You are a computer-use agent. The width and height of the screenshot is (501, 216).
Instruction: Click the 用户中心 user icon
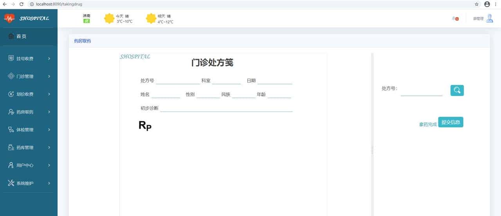[x=11, y=165]
